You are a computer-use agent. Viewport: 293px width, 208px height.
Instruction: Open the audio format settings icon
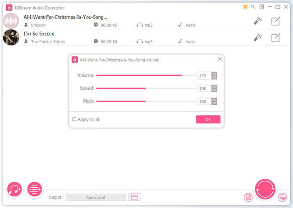pos(248,197)
